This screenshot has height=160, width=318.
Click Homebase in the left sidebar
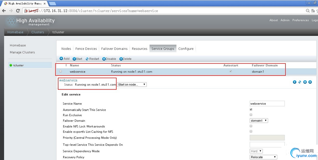point(18,45)
